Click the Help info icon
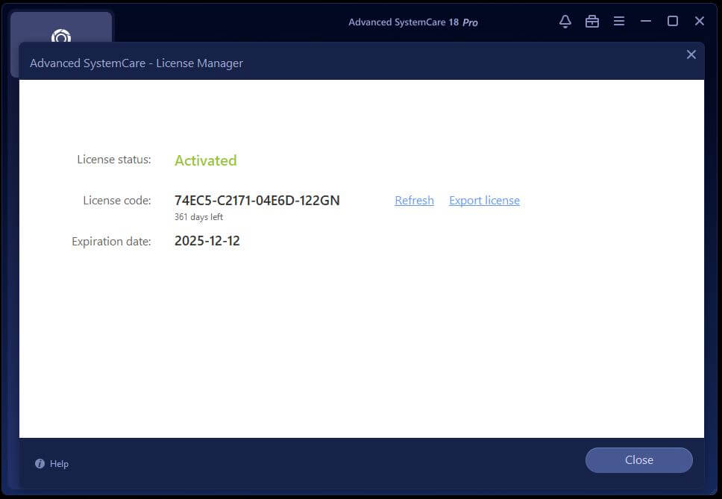 tap(40, 463)
